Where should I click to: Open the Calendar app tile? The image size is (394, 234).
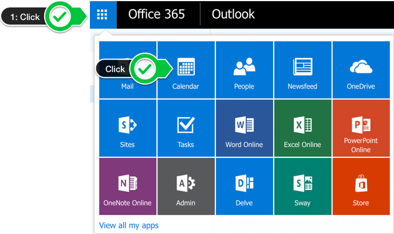(x=186, y=70)
